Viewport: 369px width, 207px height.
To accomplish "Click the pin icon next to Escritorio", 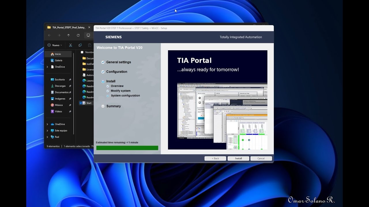I will point(70,80).
